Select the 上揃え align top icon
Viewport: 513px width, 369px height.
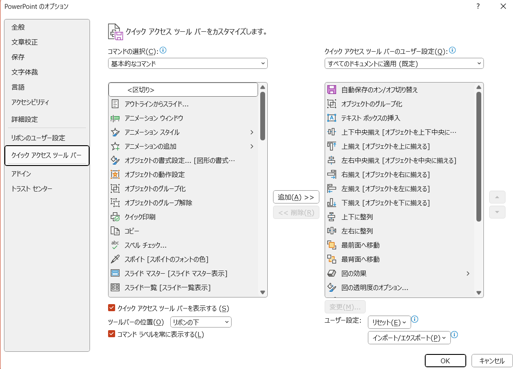331,146
